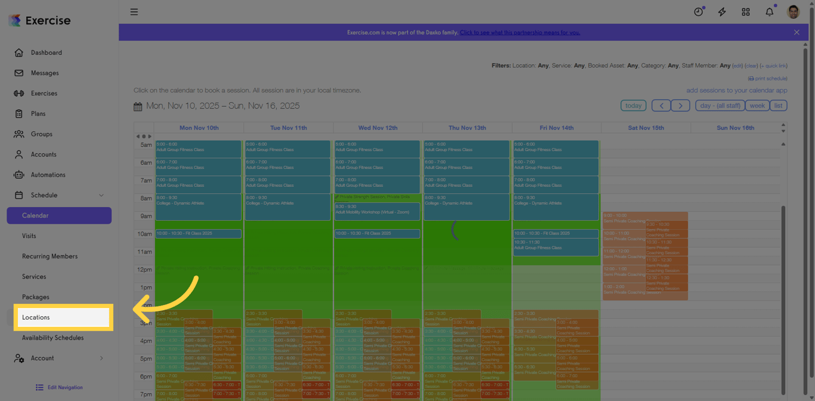This screenshot has height=401, width=815.
Task: Go to previous week arrow button
Action: (661, 106)
